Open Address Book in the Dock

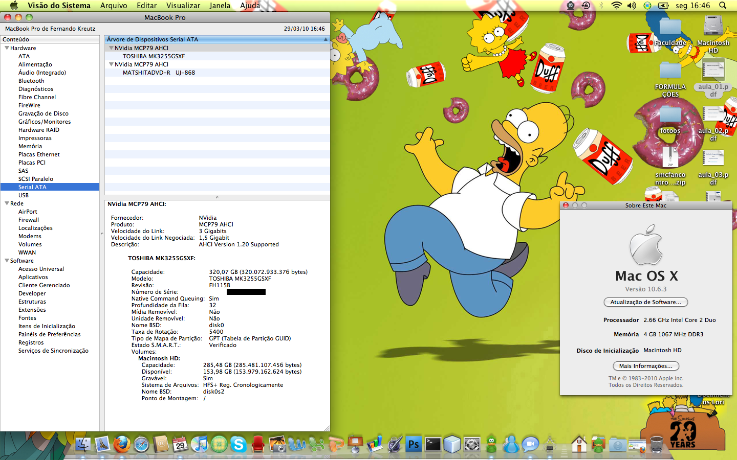160,445
